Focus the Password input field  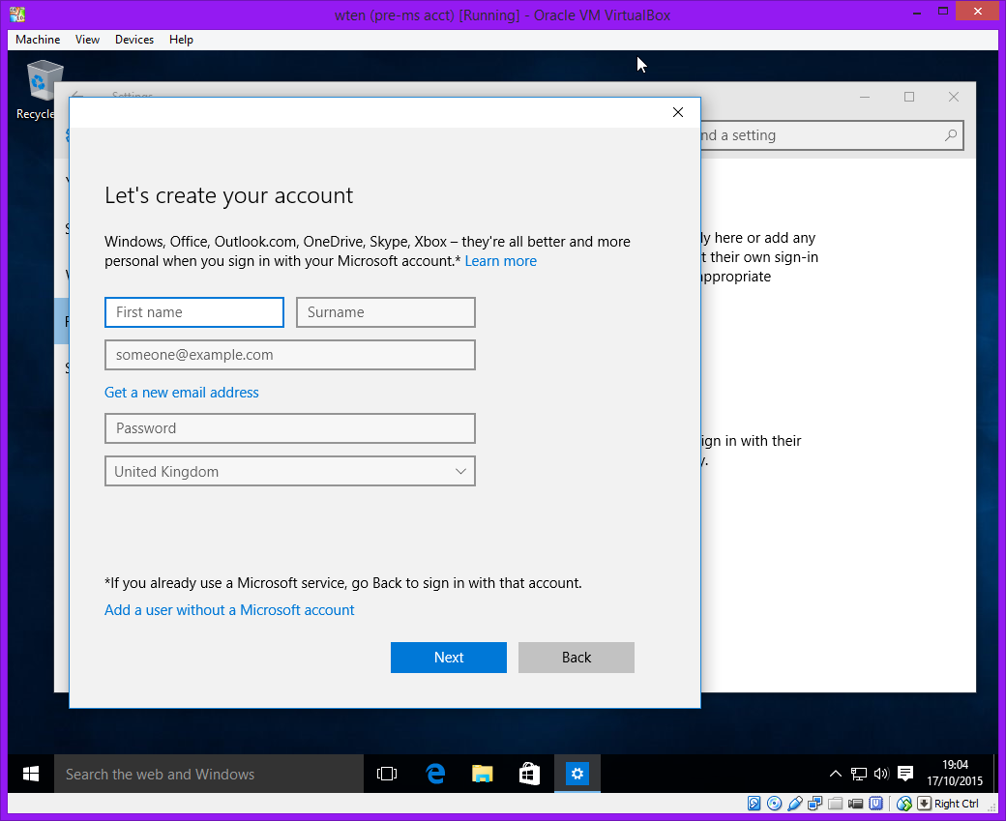click(290, 428)
